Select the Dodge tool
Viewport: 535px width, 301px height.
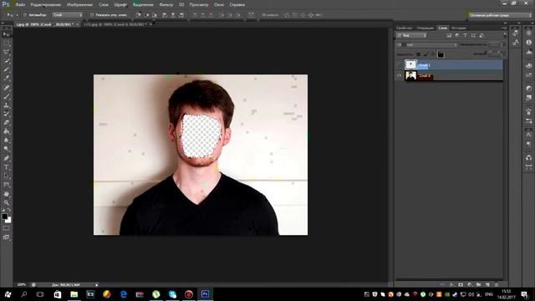pyautogui.click(x=6, y=149)
